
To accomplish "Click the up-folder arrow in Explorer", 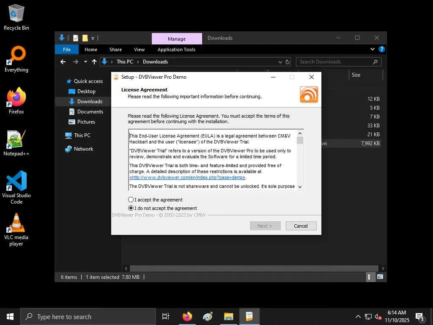I will (94, 62).
